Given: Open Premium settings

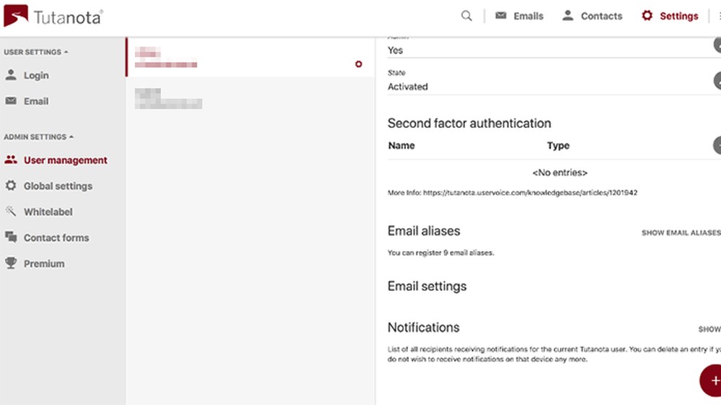Looking at the screenshot, I should coord(43,264).
